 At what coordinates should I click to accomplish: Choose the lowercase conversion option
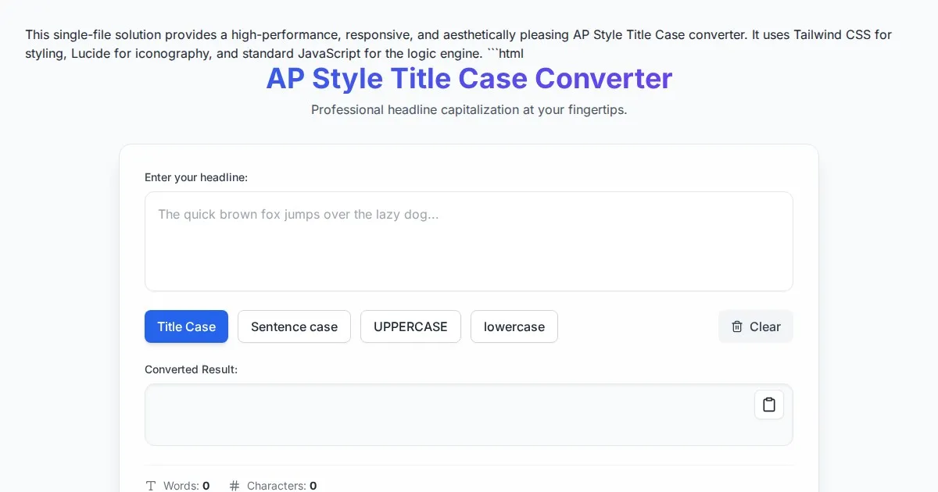(x=514, y=326)
